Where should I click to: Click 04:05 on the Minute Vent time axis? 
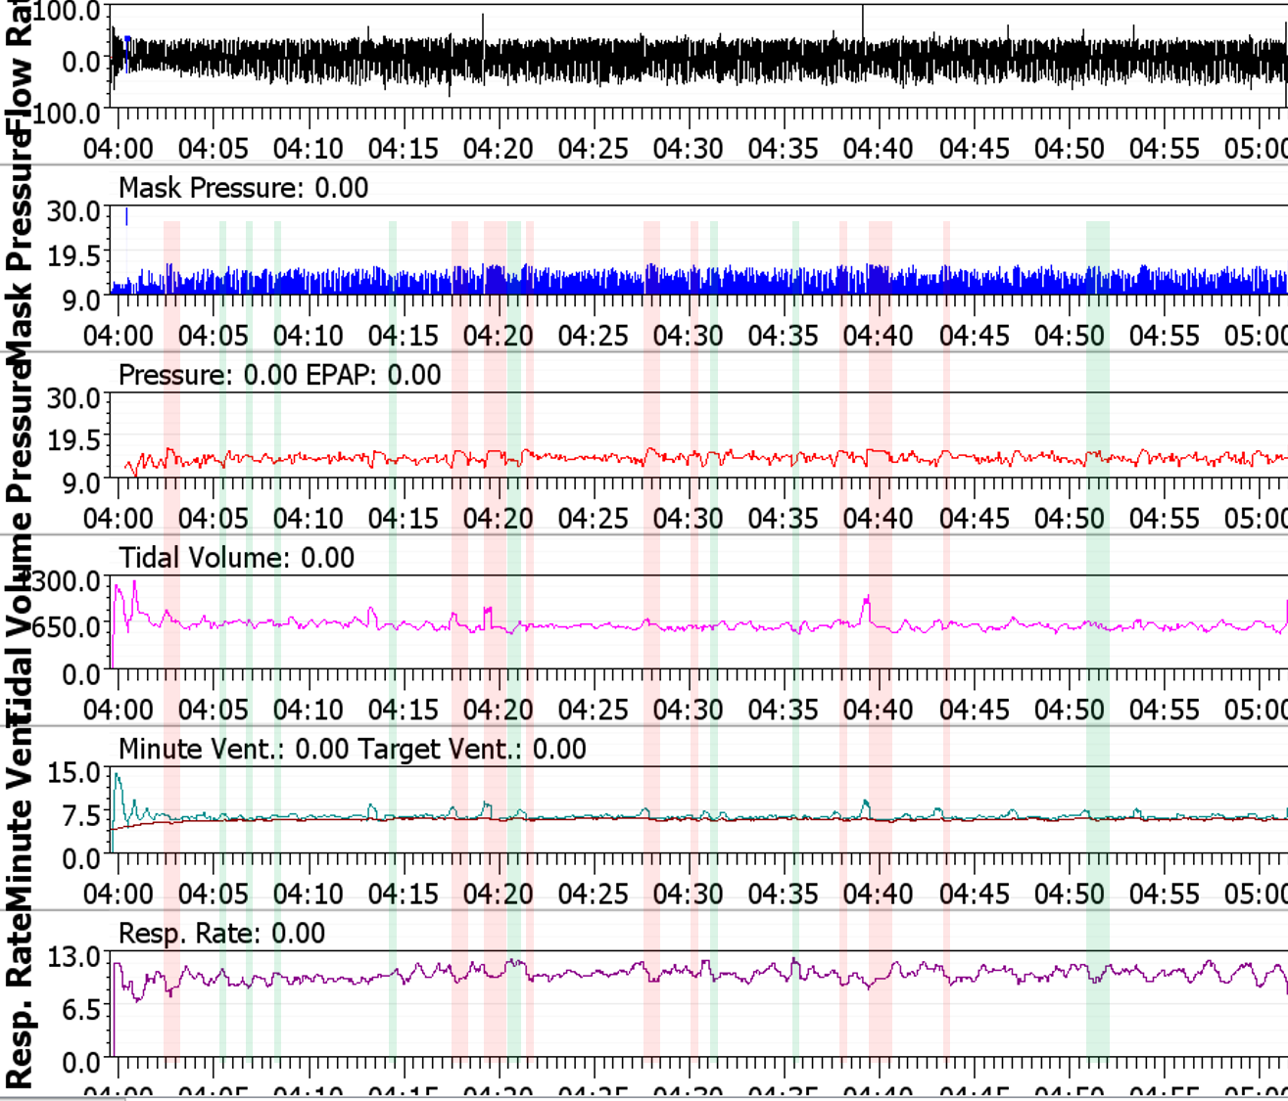214,894
